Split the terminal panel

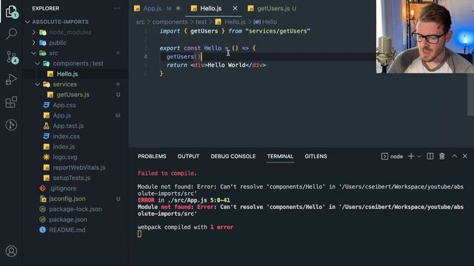pyautogui.click(x=430, y=156)
